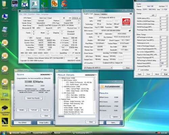Open the CPU 1/4 selector dropdown
This screenshot has height=135, width=169.
click(x=76, y=18)
